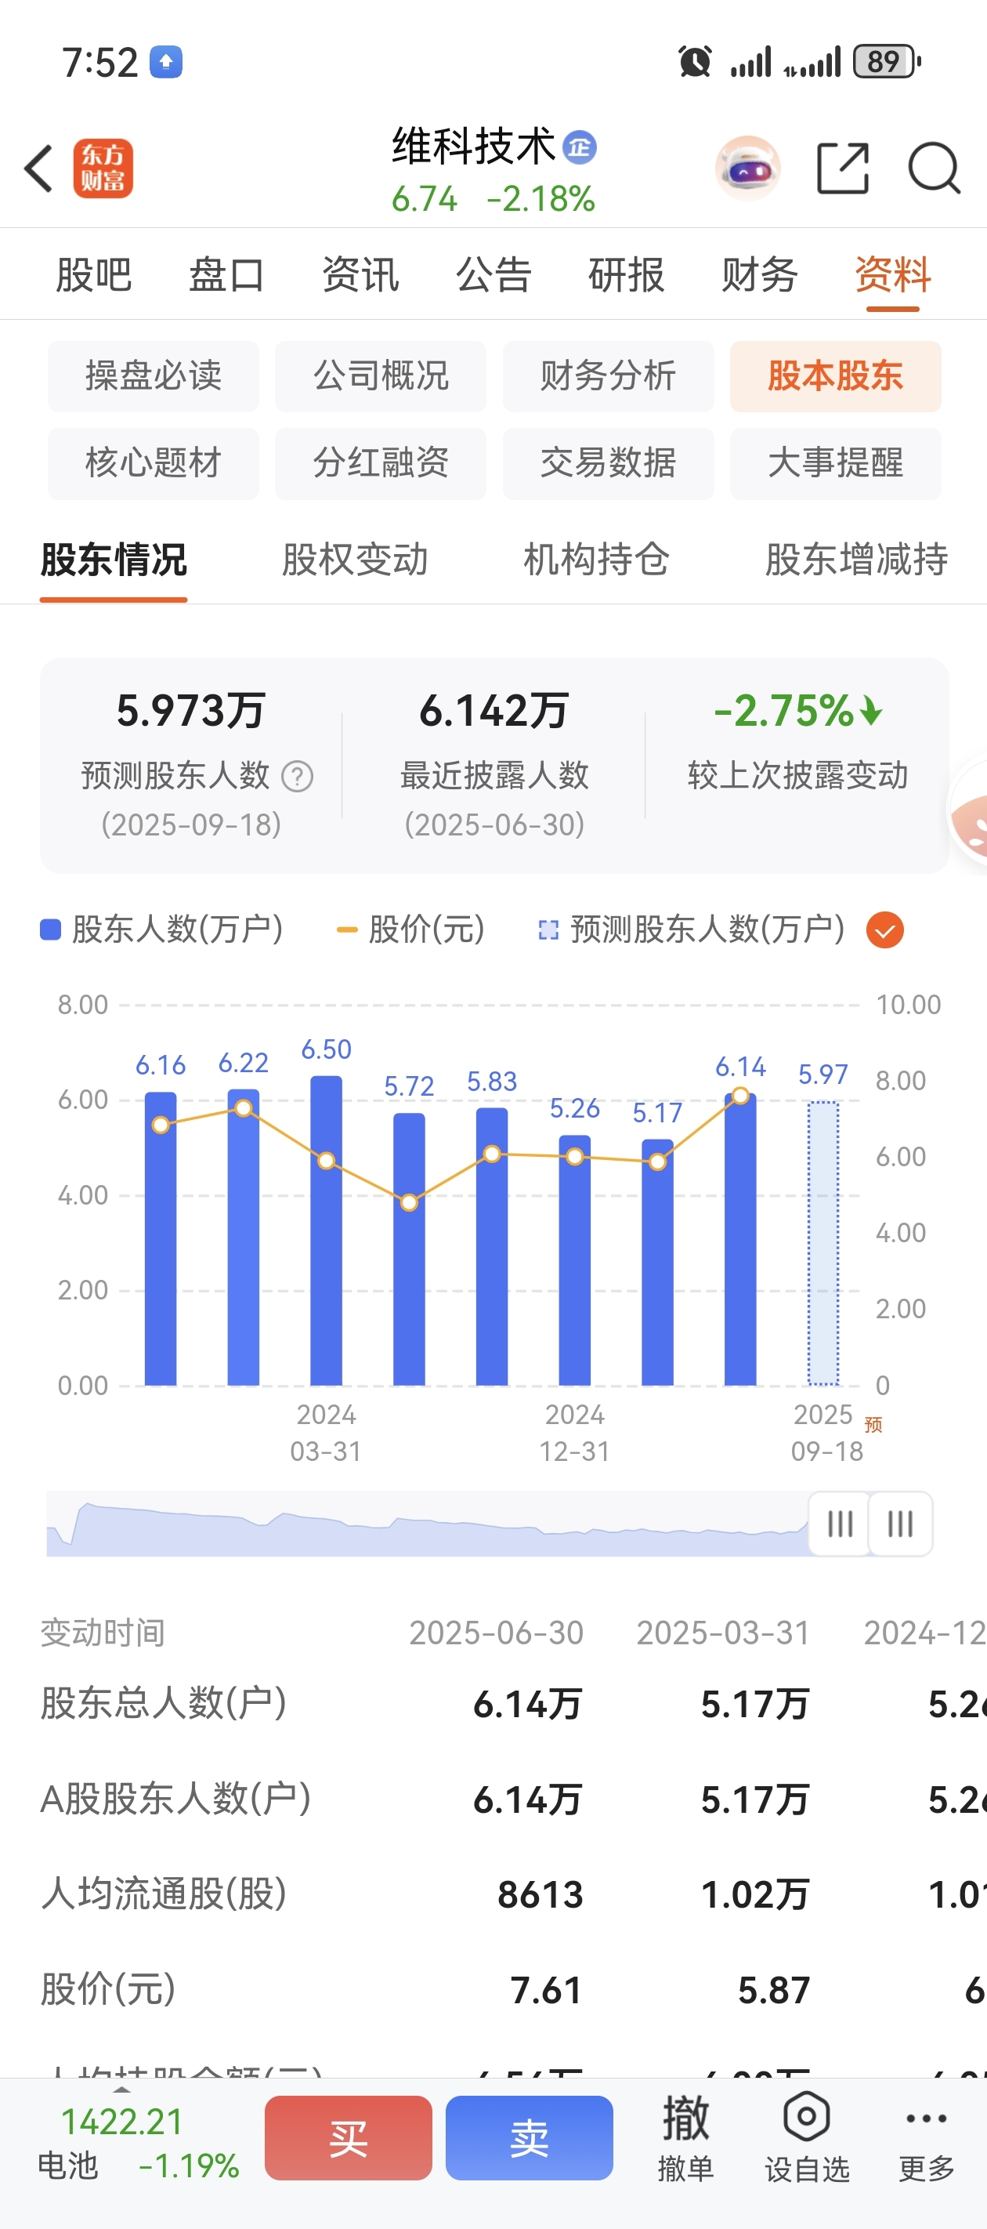The width and height of the screenshot is (987, 2229).
Task: Tap the battery 89 indicator
Action: point(887,61)
